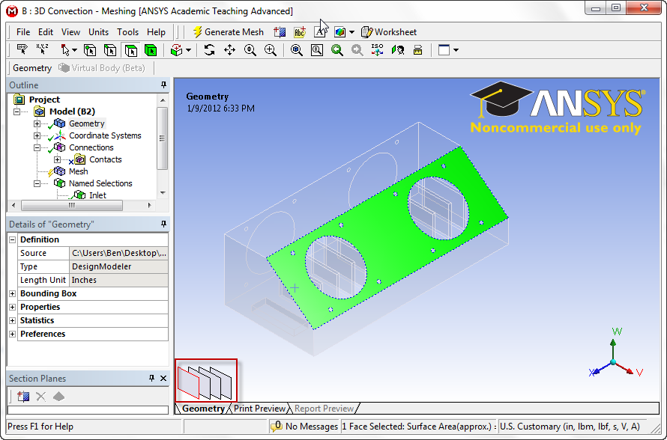Viewport: 667px width, 440px height.
Task: Click the annotation Abc comment icon
Action: click(x=300, y=32)
